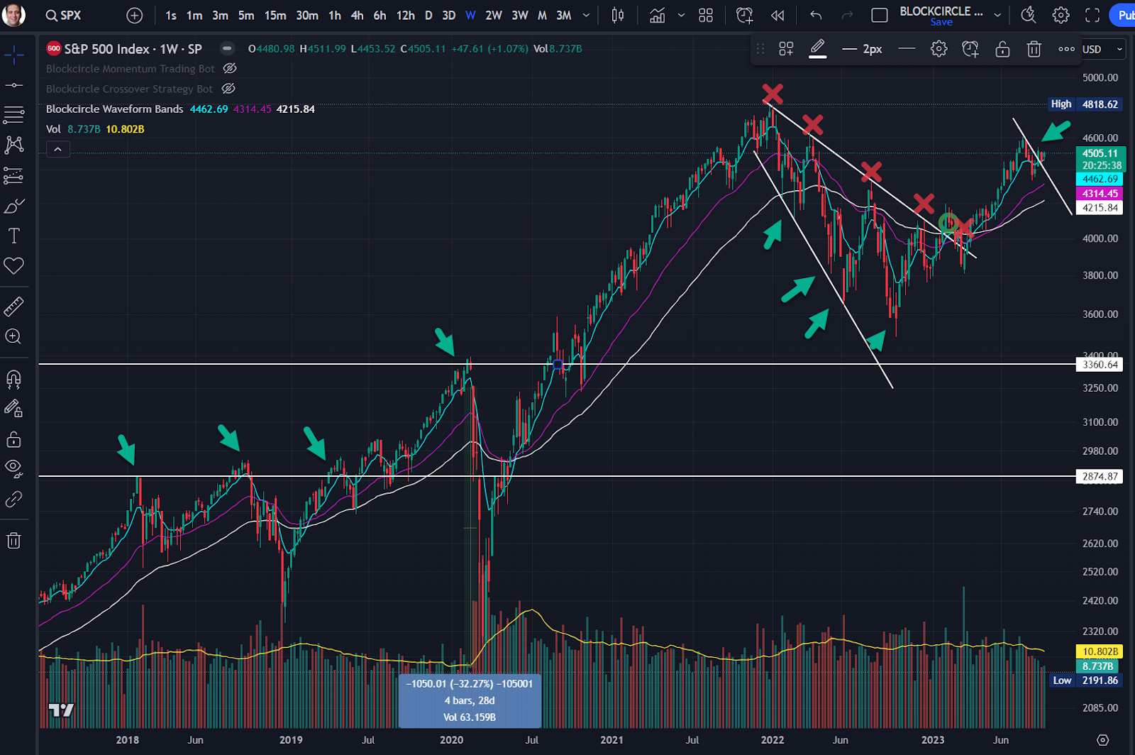Open more options in the floating toolbar

1066,49
